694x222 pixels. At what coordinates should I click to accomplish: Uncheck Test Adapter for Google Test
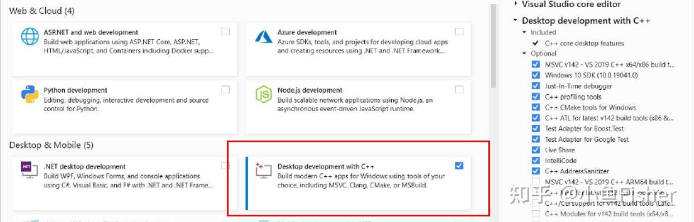click(536, 139)
